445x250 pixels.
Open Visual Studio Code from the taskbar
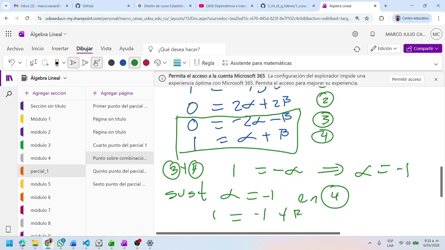click(86, 243)
